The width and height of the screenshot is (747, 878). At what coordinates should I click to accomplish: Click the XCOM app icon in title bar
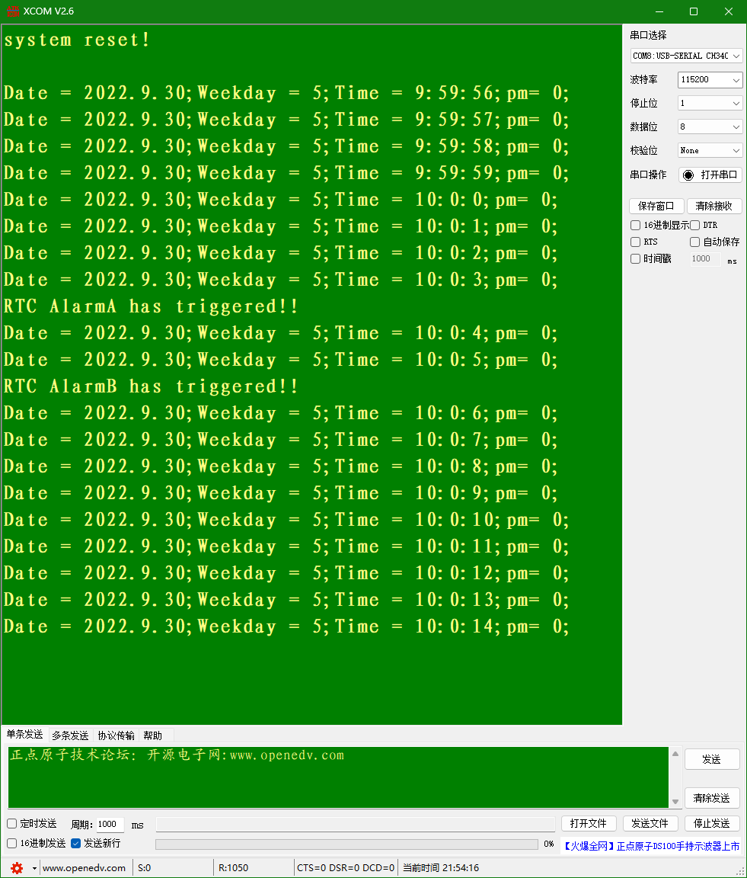pos(12,11)
